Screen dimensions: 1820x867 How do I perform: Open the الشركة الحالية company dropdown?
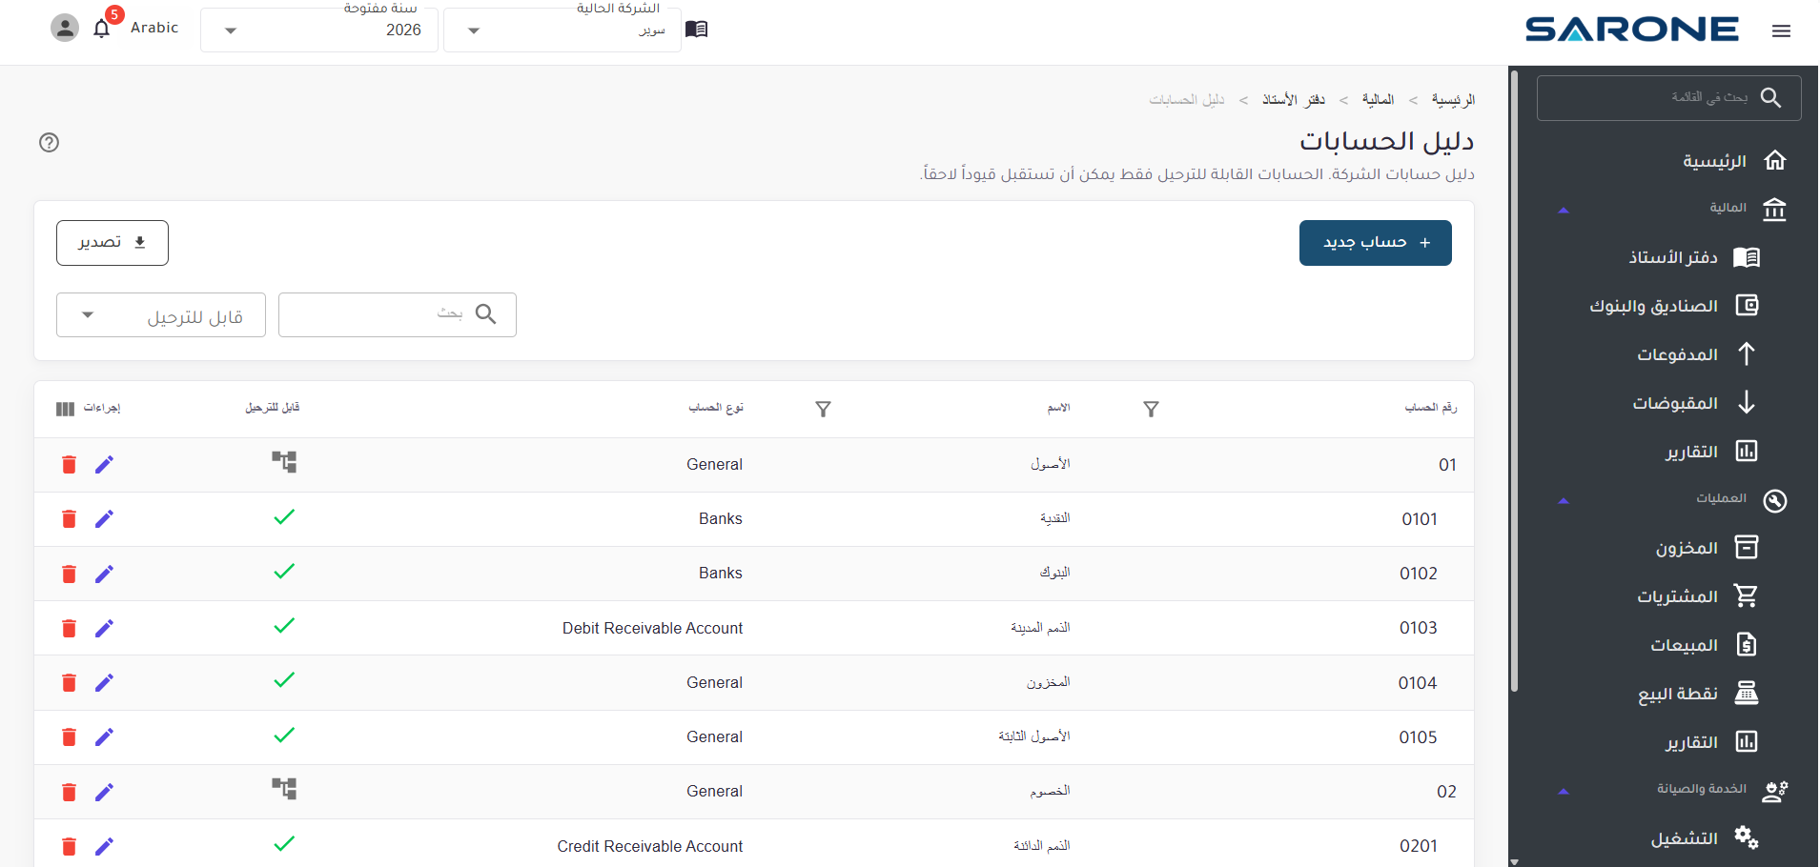(x=562, y=30)
